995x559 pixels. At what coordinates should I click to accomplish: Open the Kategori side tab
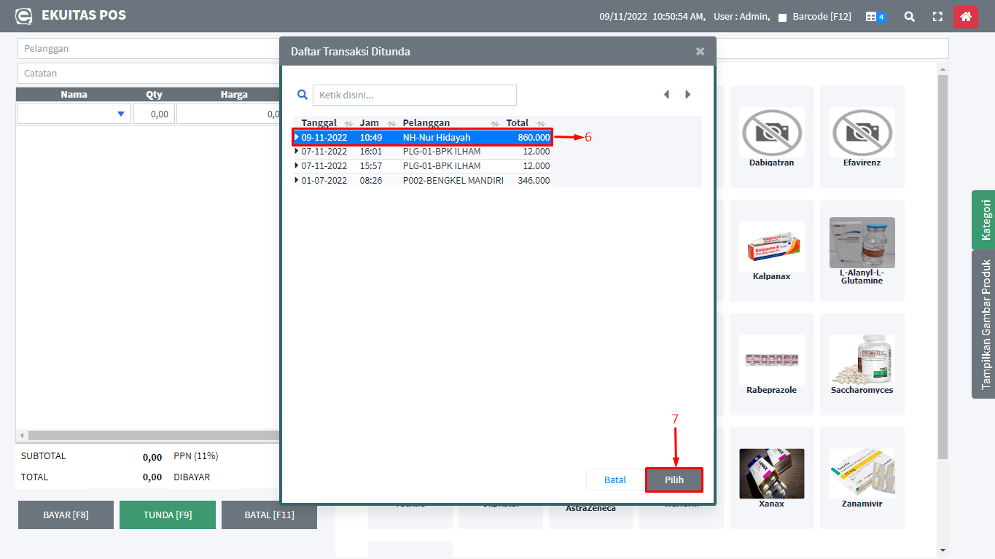click(x=984, y=220)
